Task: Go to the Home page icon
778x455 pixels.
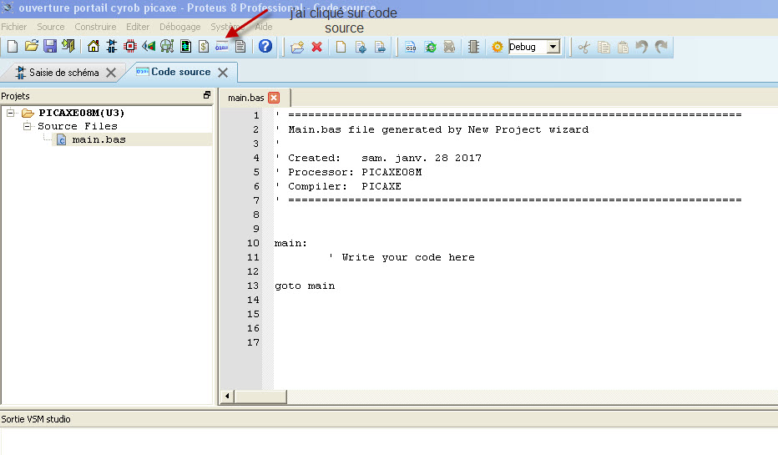Action: 93,47
